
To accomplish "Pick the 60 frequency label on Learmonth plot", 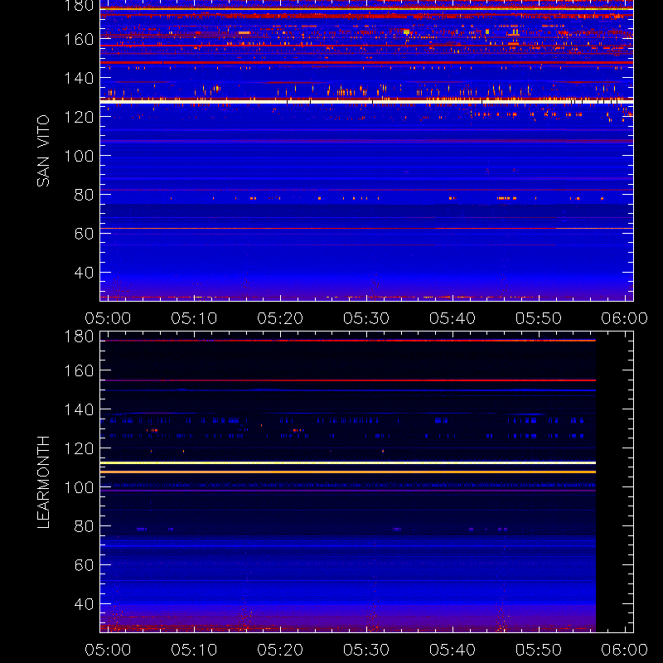I will click(84, 565).
